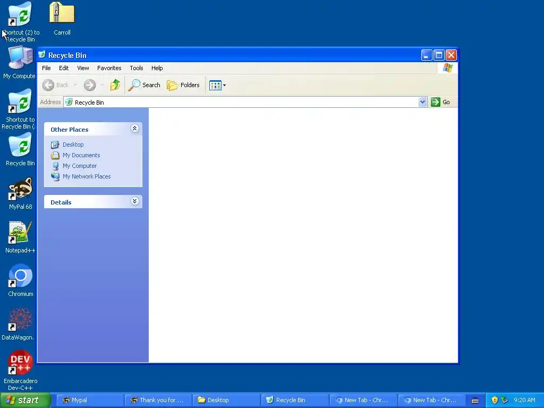
Task: Open Back history dropdown arrow
Action: (75, 85)
